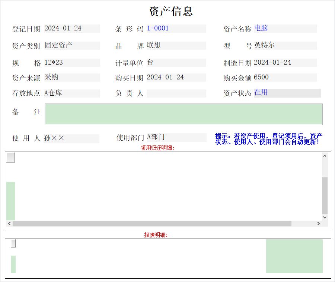Click the 领用归还明细 scroll down arrow

point(325,217)
